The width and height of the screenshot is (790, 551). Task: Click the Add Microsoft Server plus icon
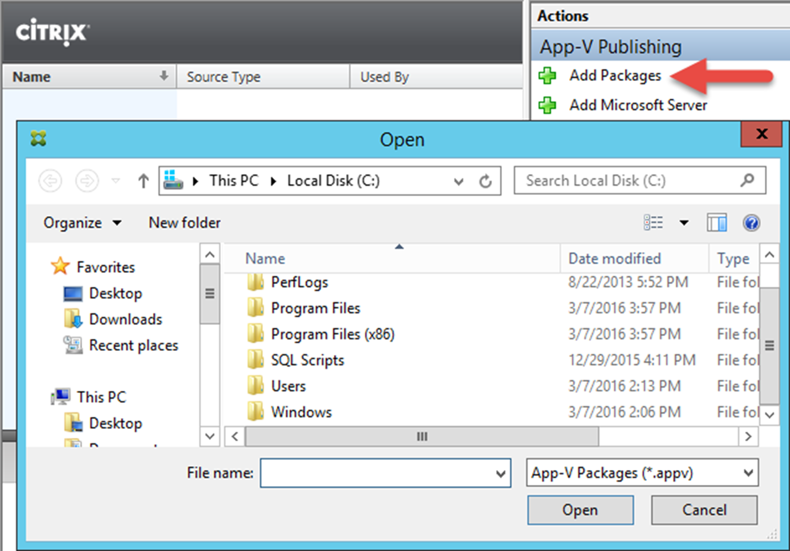click(x=547, y=105)
